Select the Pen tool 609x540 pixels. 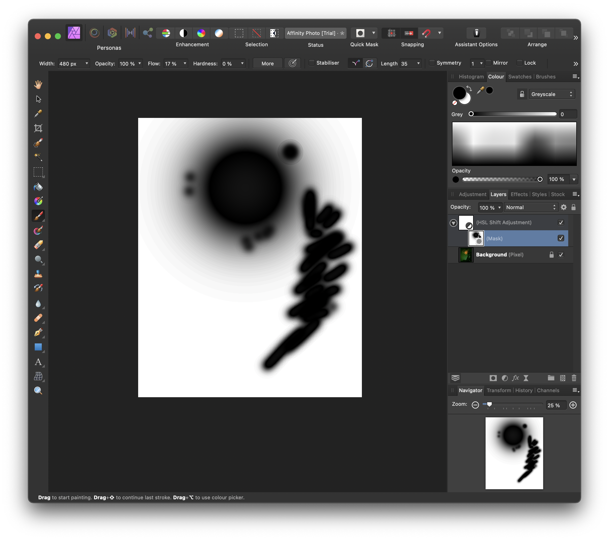tap(38, 333)
